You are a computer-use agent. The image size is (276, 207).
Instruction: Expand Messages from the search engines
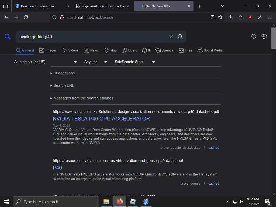tap(82, 98)
